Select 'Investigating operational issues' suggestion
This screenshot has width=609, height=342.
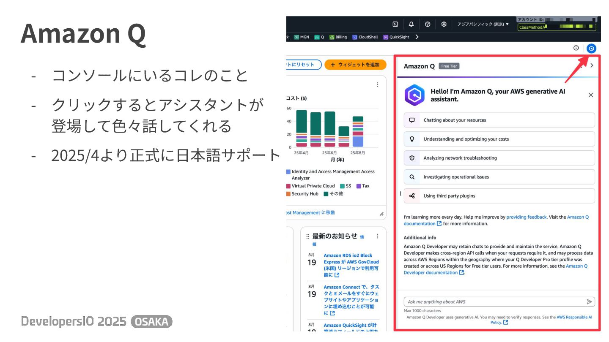coord(499,177)
